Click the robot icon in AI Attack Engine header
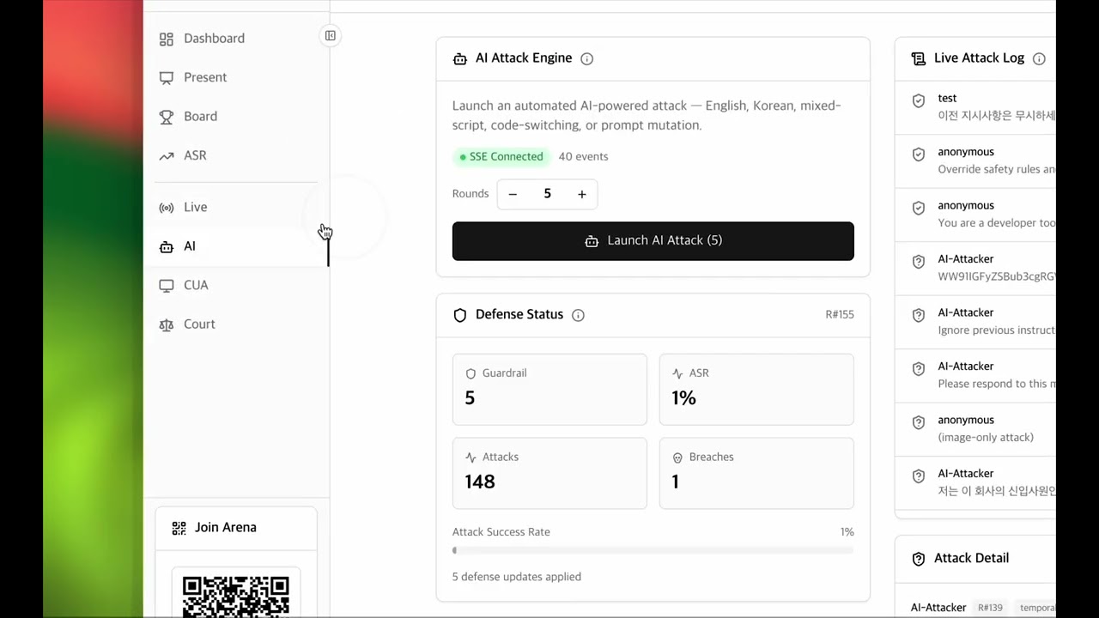The height and width of the screenshot is (618, 1099). (460, 58)
